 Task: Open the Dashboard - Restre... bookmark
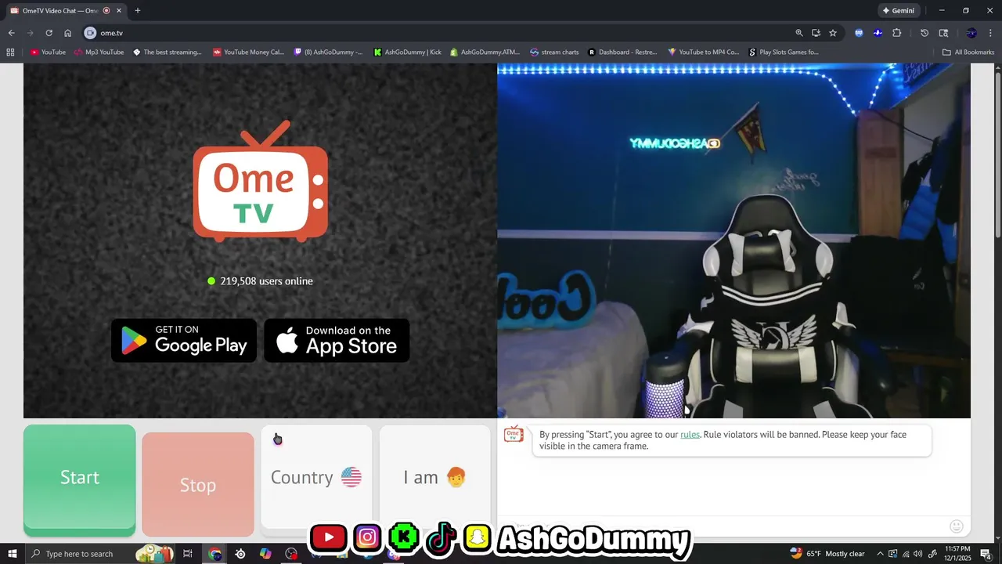click(x=622, y=52)
